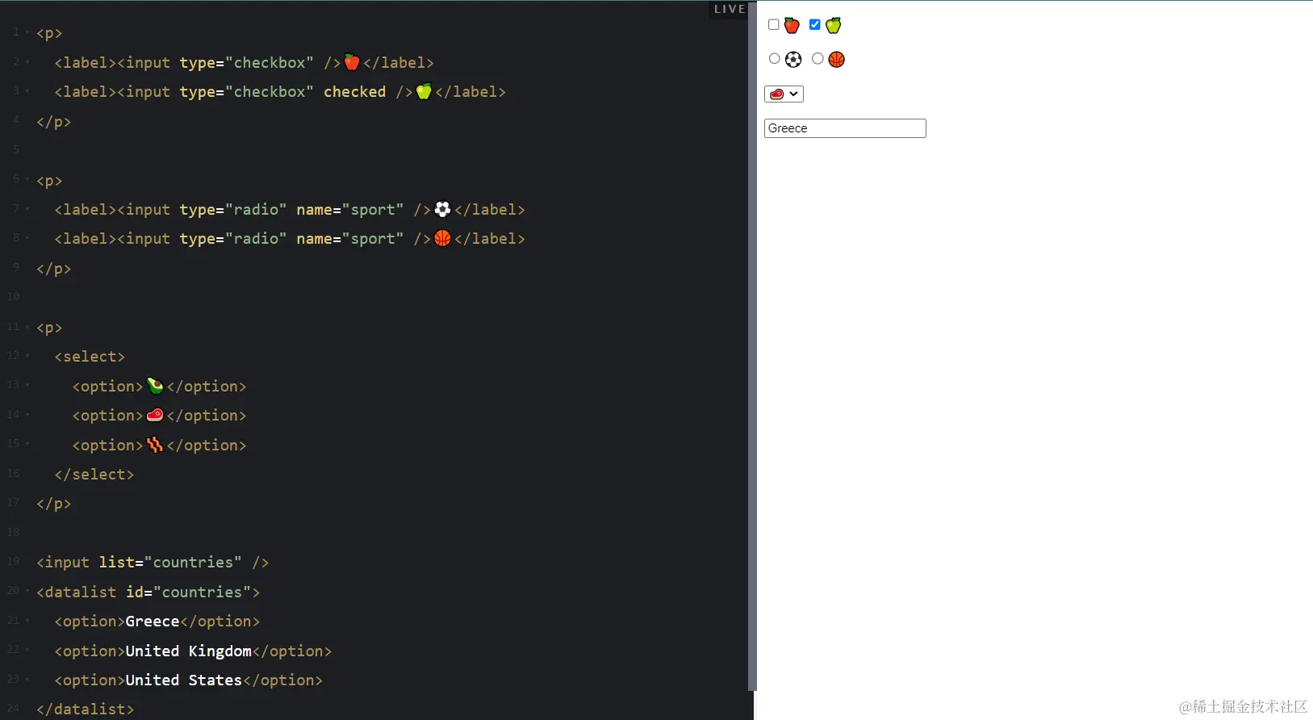Click 'name="sport"' on code line 7

click(x=350, y=210)
